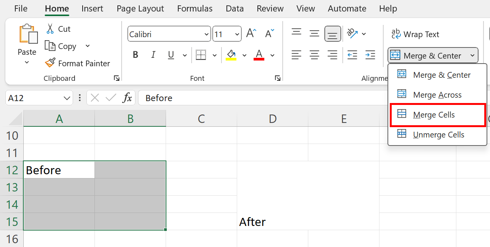This screenshot has width=490, height=247.
Task: Open the fill color palette arrow
Action: coord(244,56)
